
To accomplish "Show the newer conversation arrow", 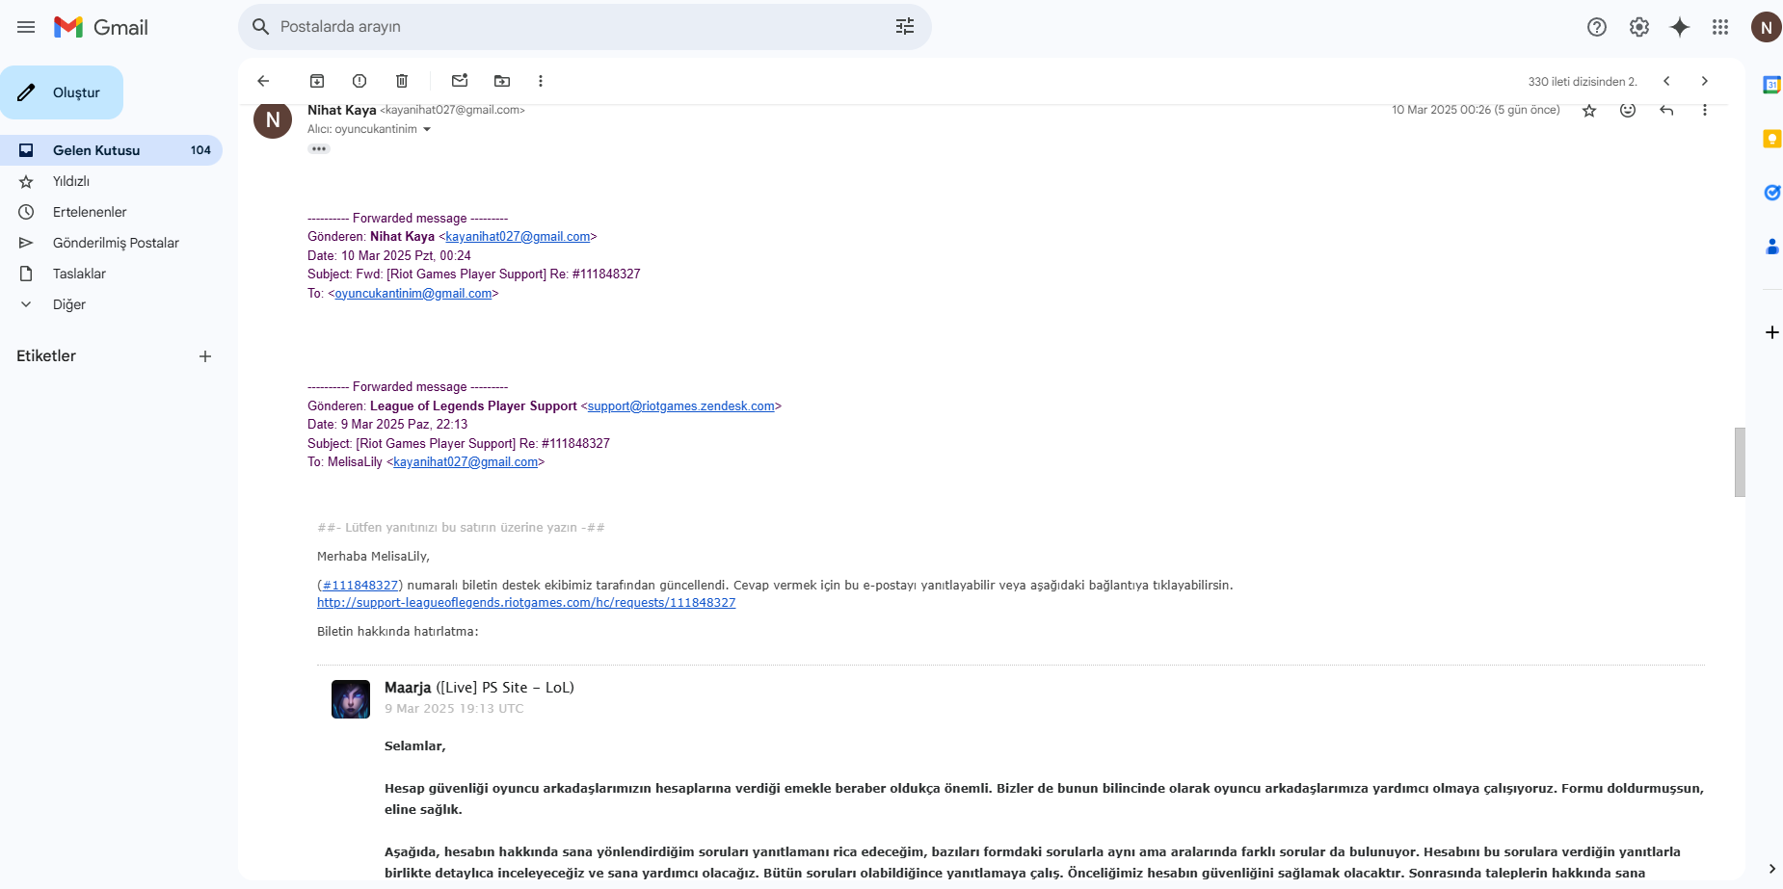I will click(x=1666, y=81).
